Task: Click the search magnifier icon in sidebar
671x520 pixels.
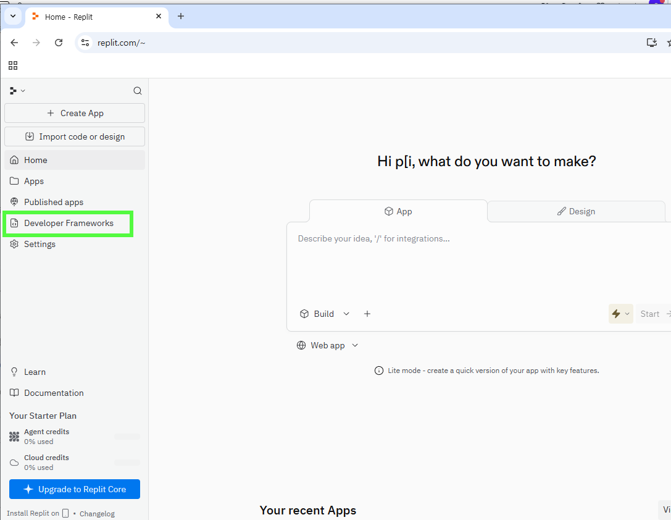Action: [x=137, y=91]
